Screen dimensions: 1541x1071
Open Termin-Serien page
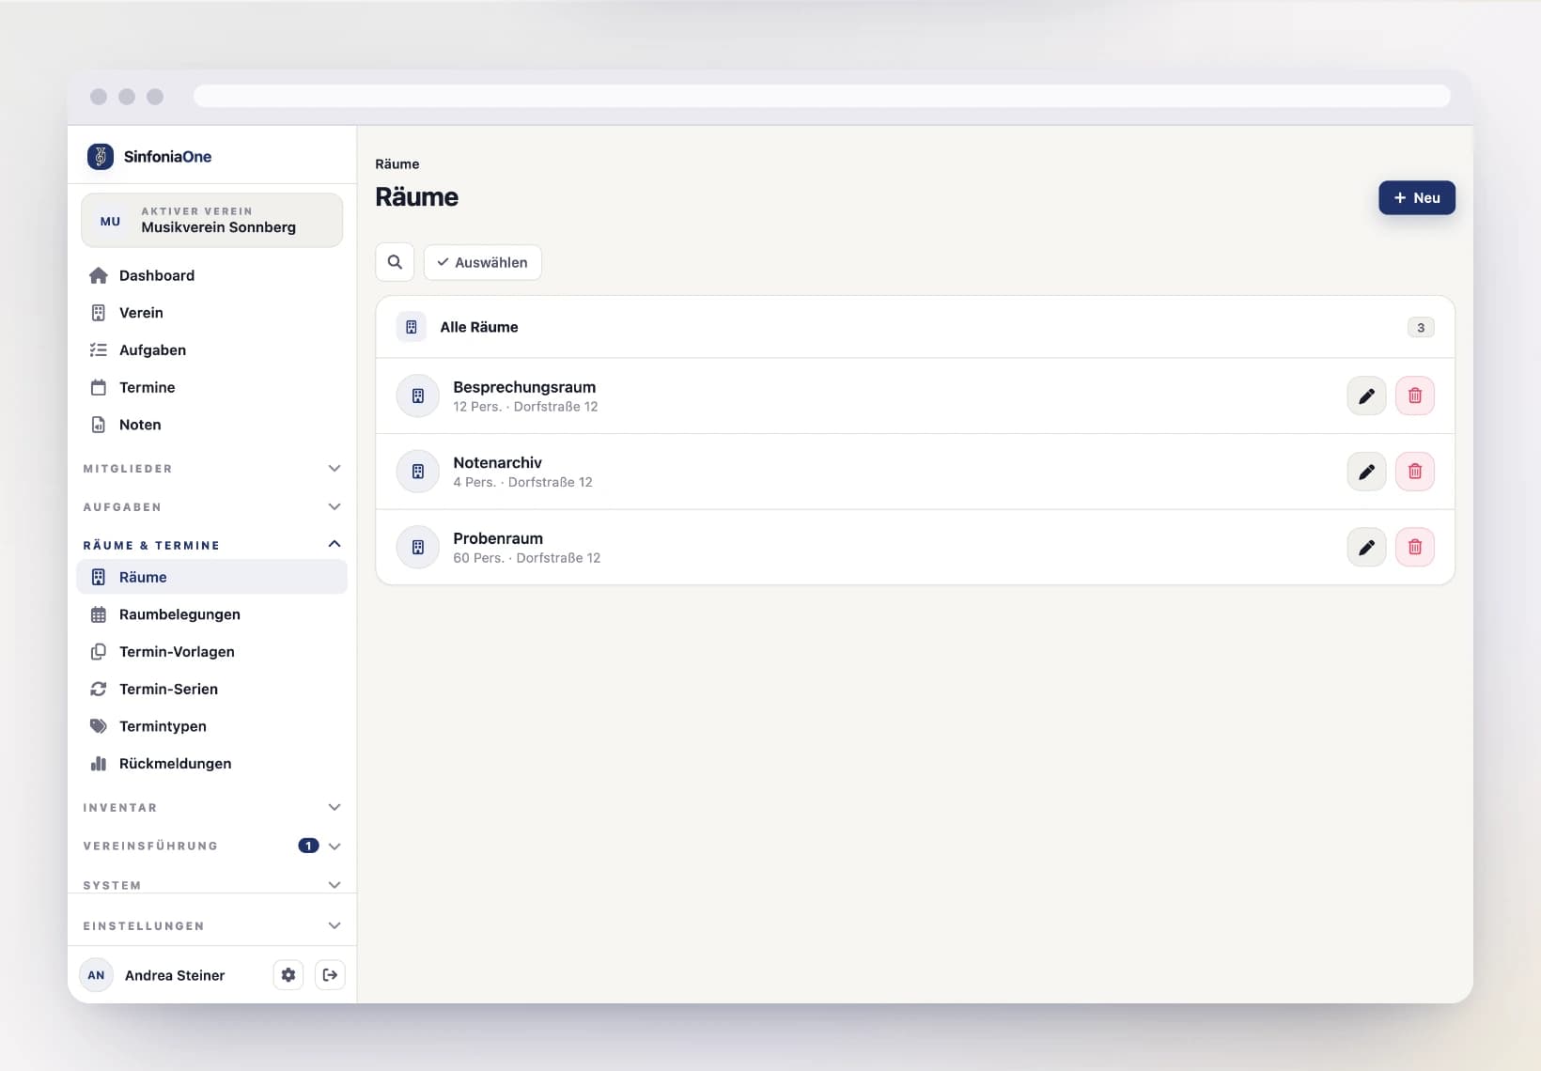click(x=212, y=689)
